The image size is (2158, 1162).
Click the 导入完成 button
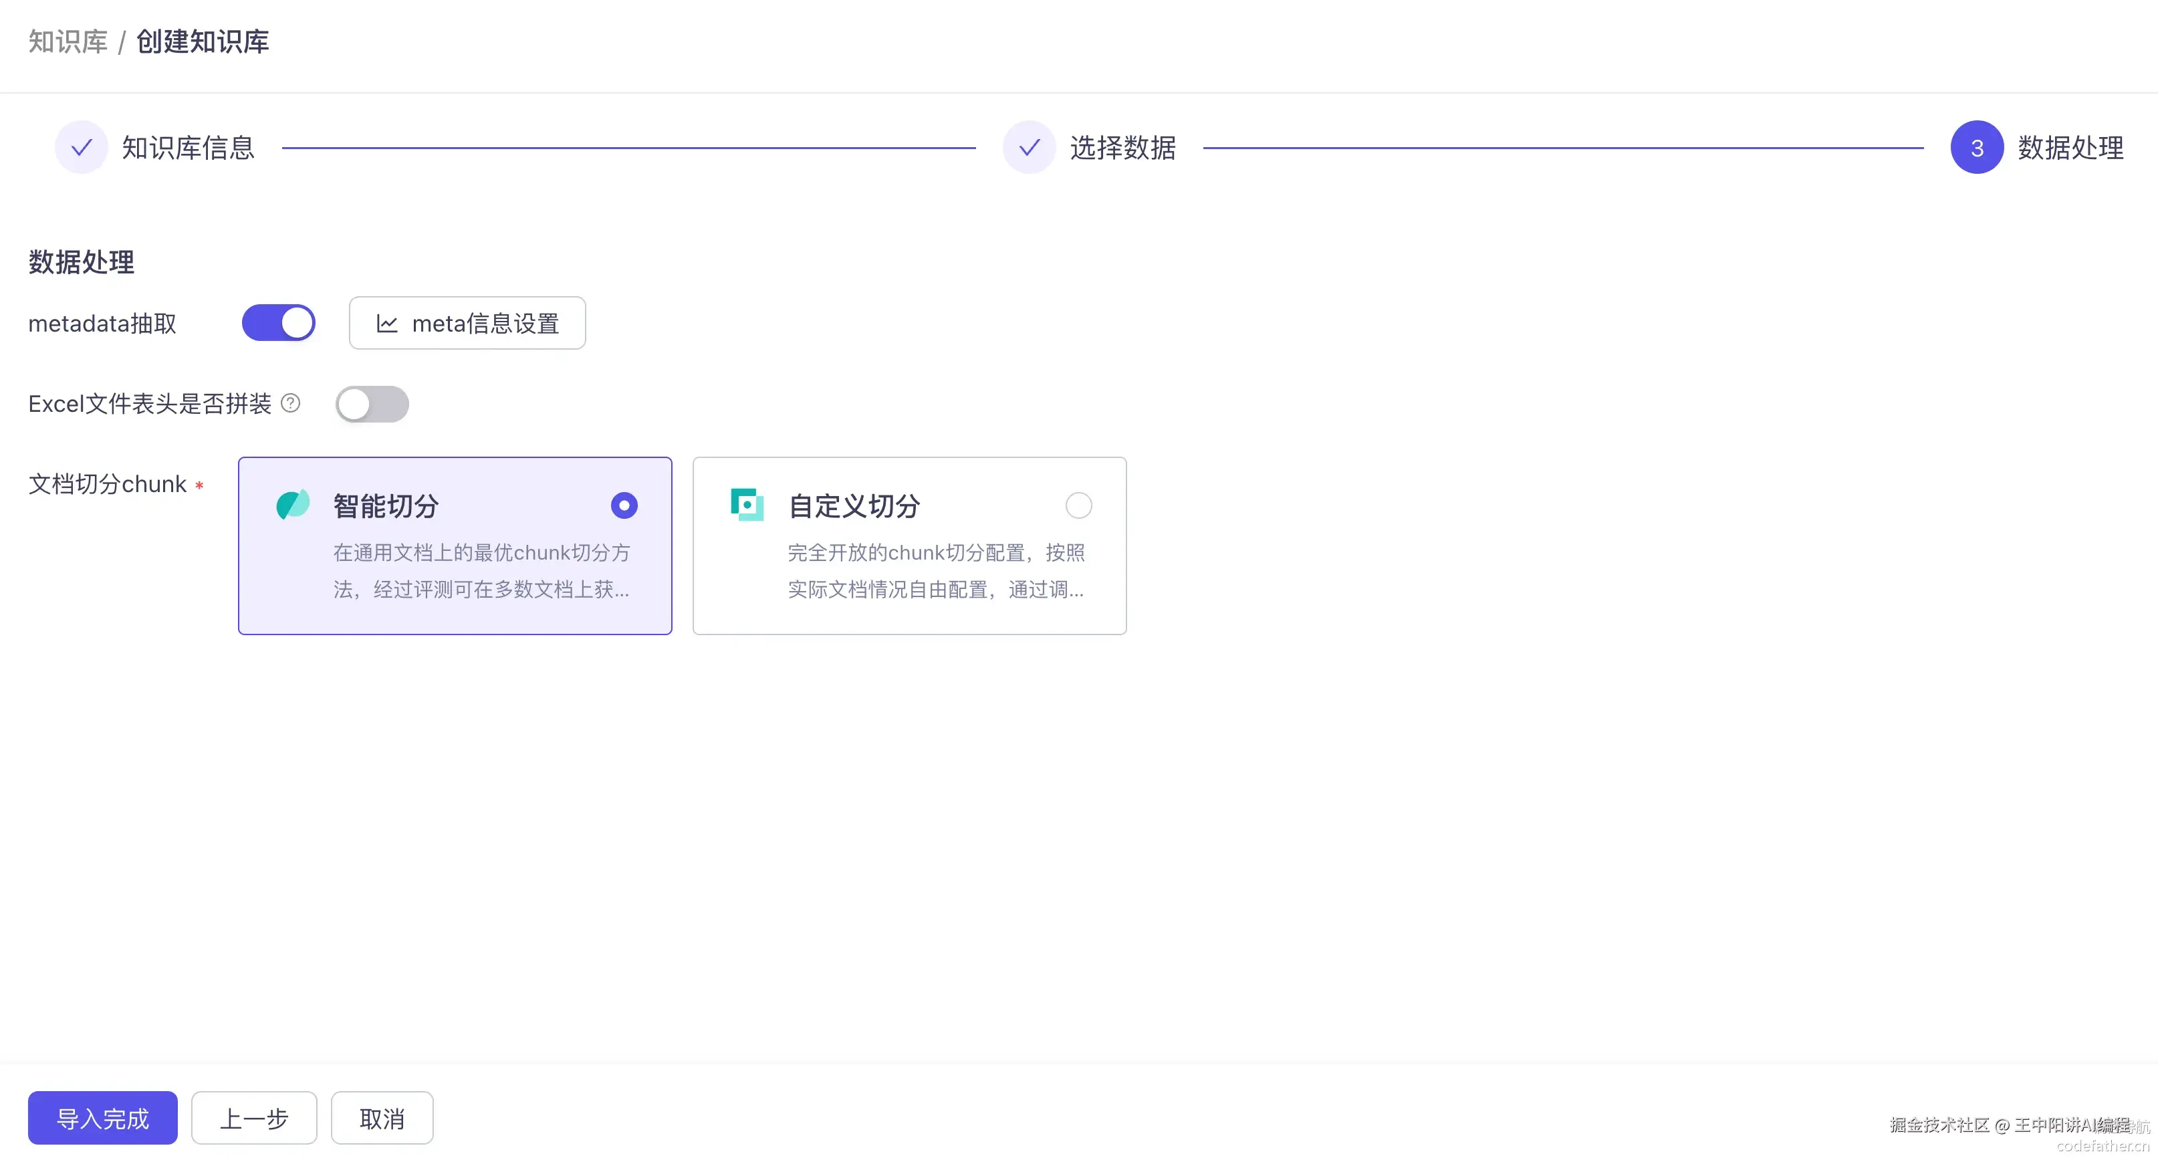(102, 1118)
